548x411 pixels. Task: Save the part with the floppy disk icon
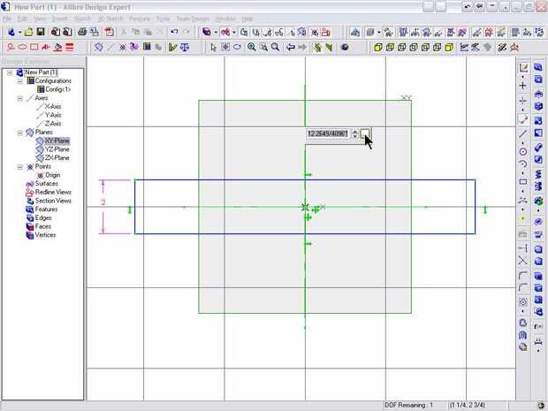click(x=41, y=32)
